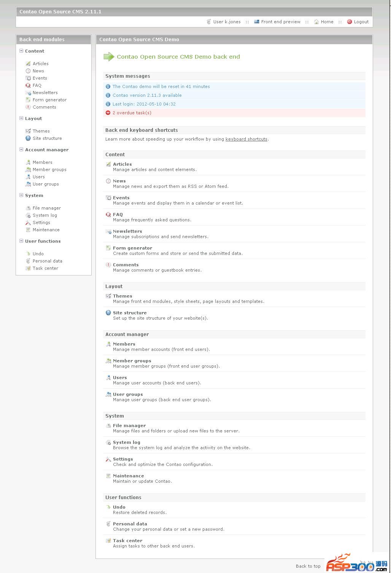Open System log heading in main list
391x573 pixels.
click(127, 442)
